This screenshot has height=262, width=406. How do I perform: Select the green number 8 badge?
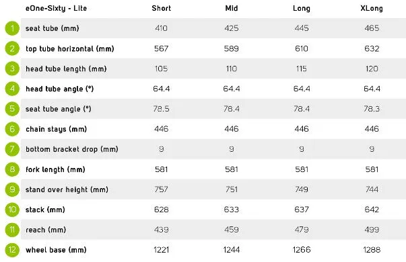tap(12, 169)
